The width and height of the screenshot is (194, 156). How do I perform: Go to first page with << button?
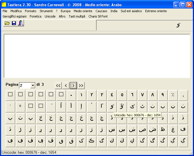point(58,85)
